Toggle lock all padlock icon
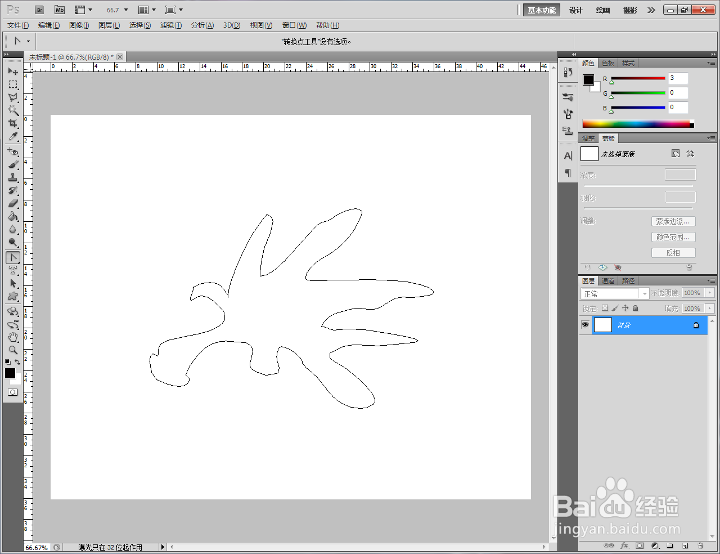The height and width of the screenshot is (554, 720). 635,308
